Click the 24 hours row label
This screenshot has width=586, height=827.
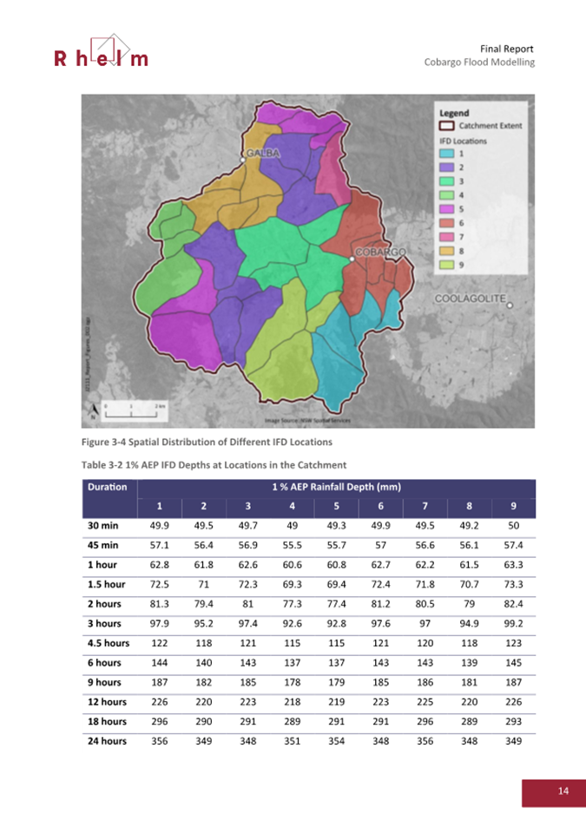click(x=108, y=740)
